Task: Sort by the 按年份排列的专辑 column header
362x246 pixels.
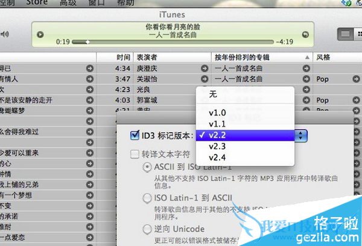Action: pyautogui.click(x=262, y=57)
